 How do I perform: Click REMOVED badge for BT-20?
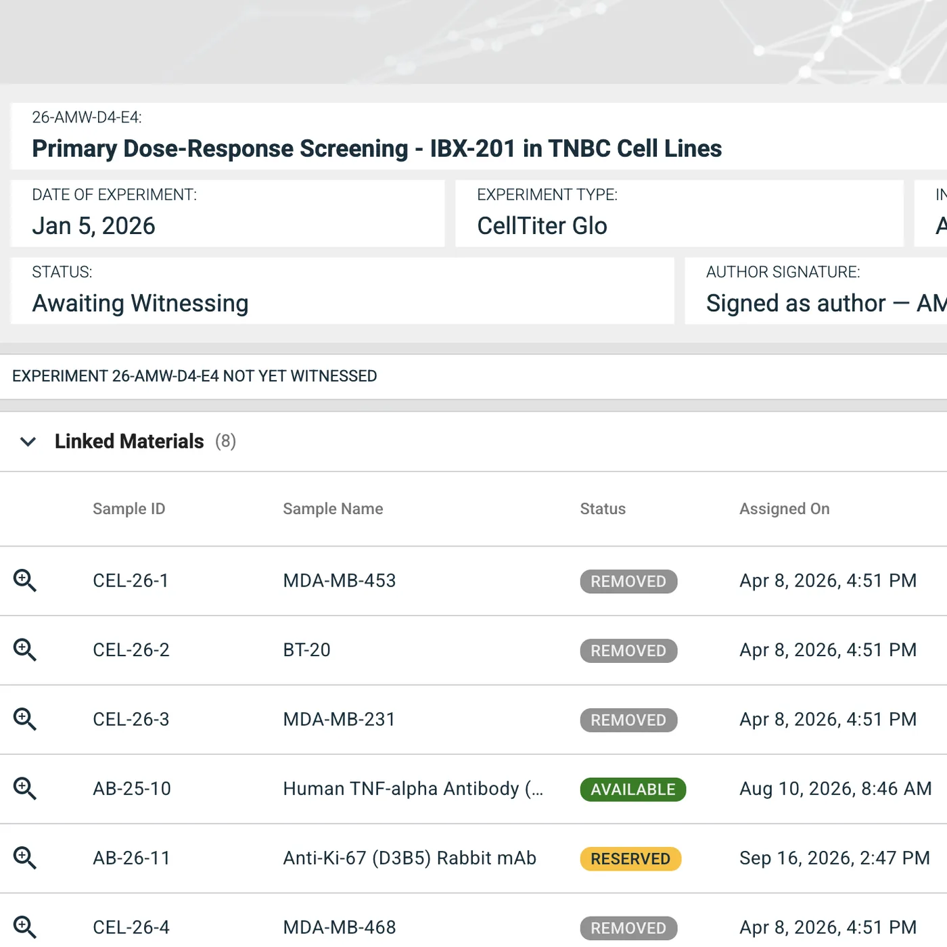pyautogui.click(x=628, y=650)
